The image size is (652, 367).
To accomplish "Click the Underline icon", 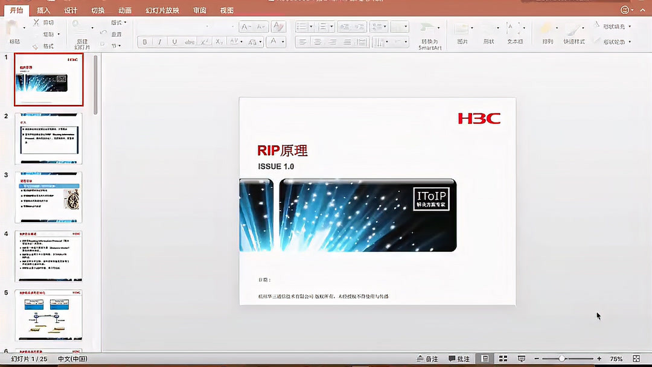I will tap(174, 41).
